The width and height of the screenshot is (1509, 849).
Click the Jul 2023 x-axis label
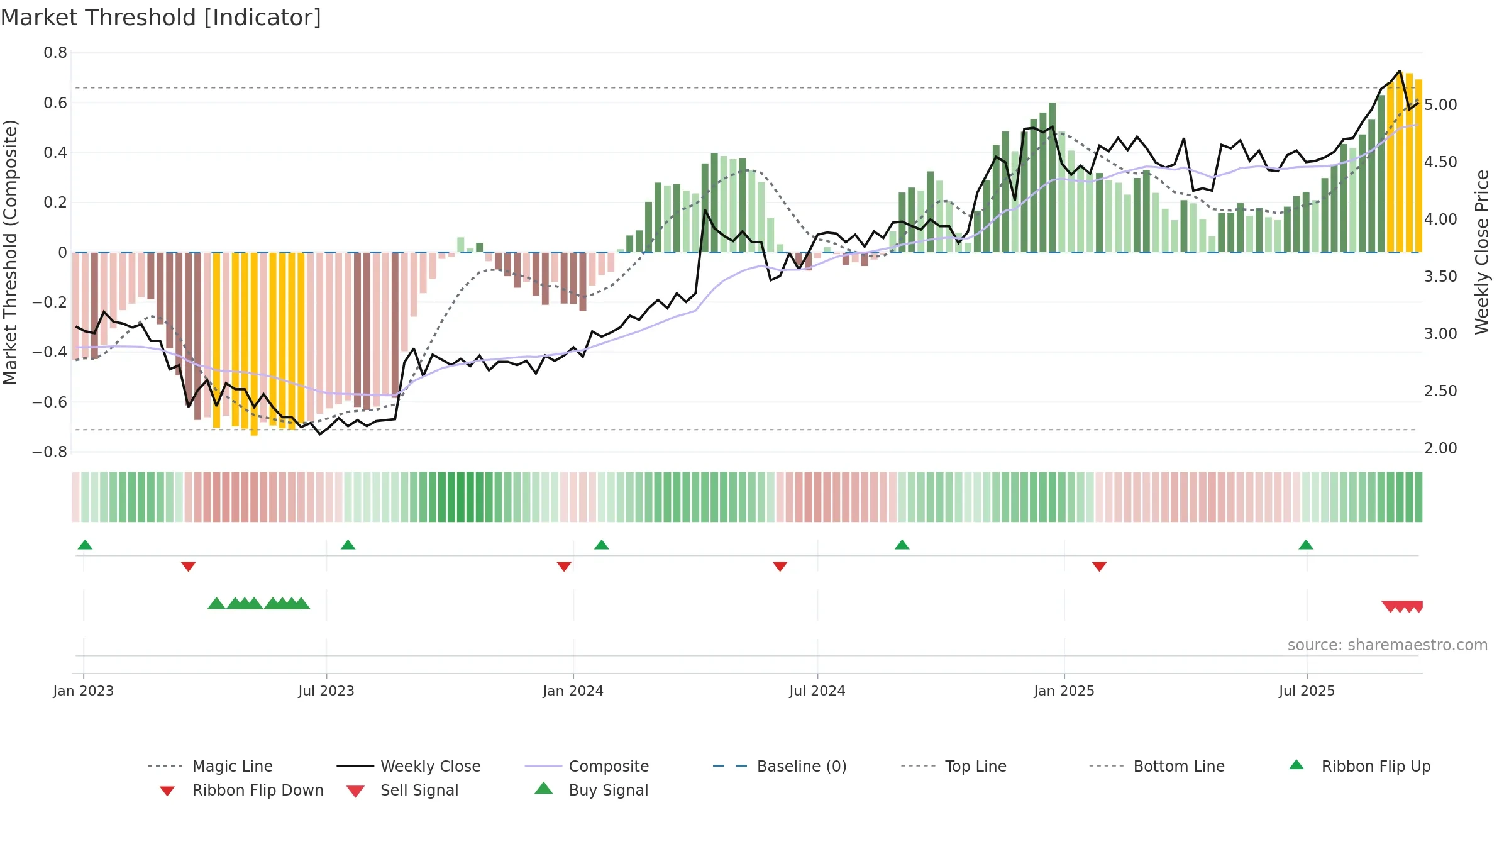(x=326, y=691)
